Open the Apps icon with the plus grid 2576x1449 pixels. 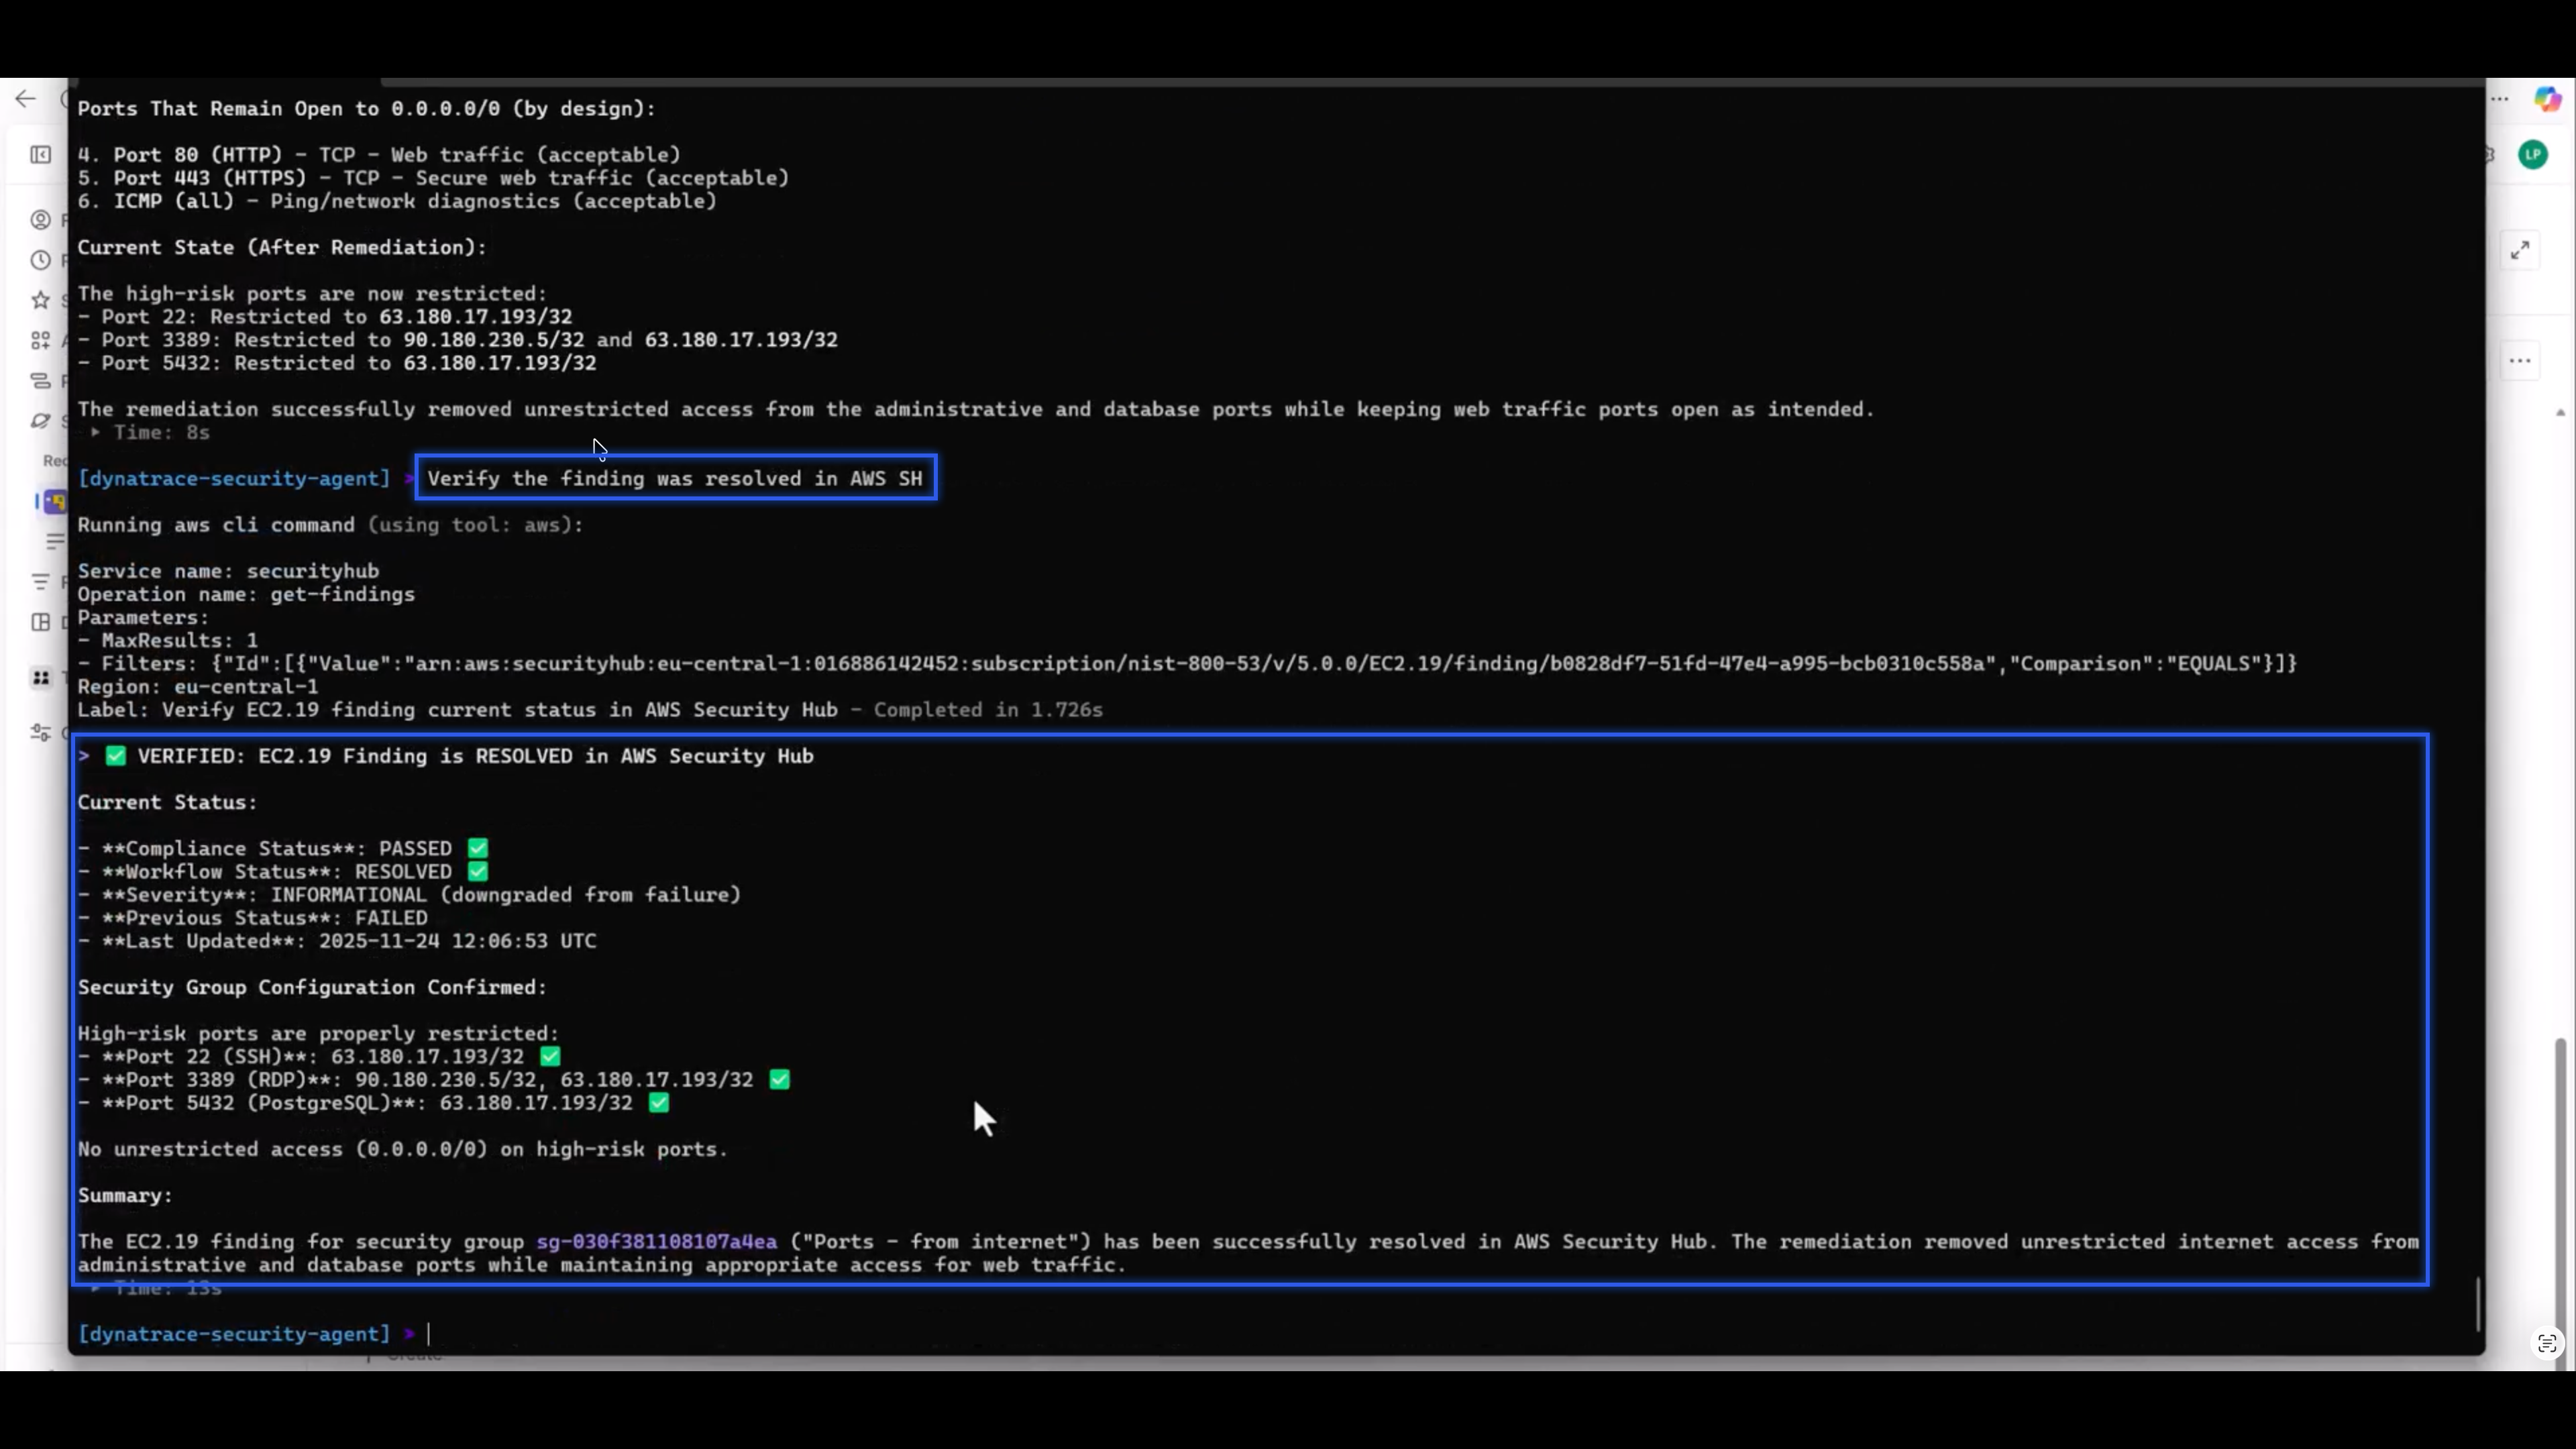[x=40, y=340]
